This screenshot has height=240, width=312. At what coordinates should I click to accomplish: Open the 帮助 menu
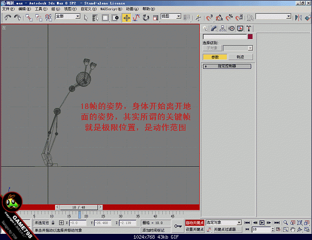pyautogui.click(x=148, y=9)
